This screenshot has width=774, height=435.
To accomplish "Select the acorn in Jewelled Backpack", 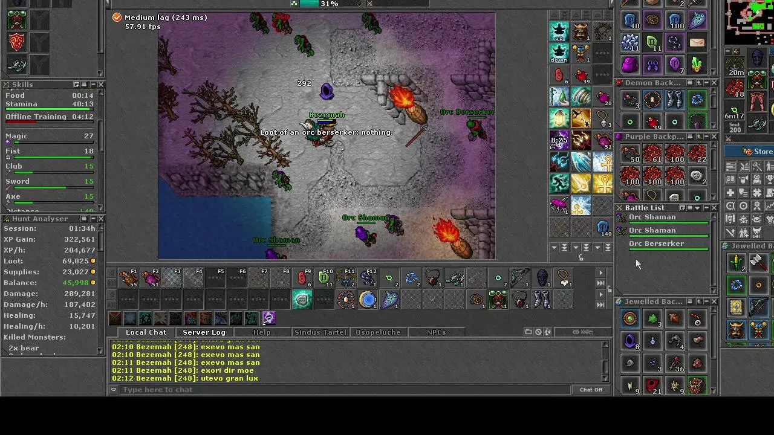I will pyautogui.click(x=674, y=318).
